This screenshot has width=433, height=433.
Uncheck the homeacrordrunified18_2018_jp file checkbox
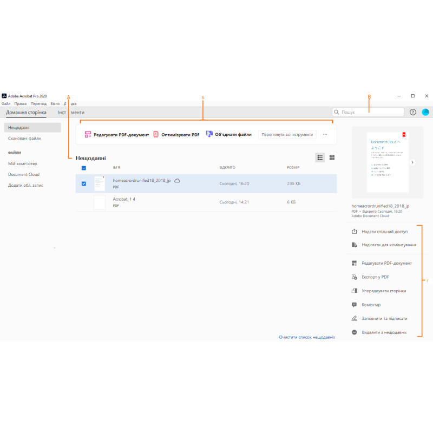click(83, 183)
